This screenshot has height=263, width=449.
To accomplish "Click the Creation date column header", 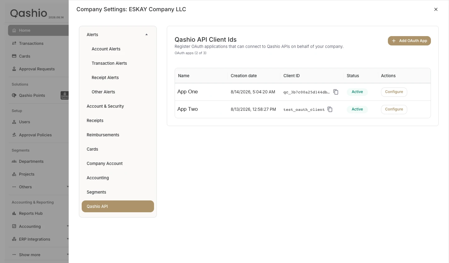I will [244, 76].
